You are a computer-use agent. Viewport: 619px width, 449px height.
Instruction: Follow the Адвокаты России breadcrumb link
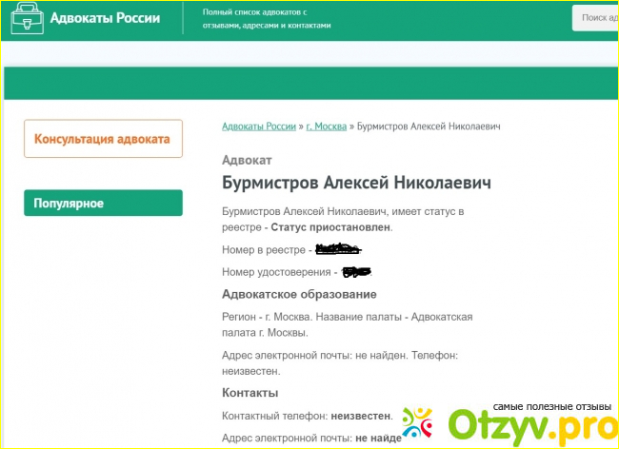(x=258, y=126)
